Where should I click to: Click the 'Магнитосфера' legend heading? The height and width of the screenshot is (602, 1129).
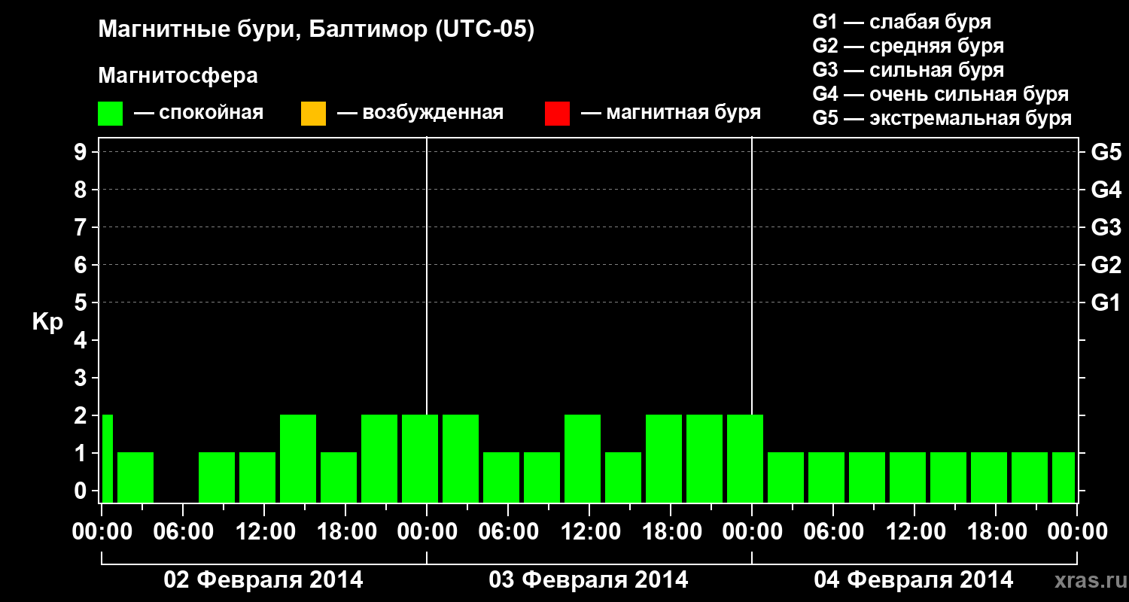click(178, 76)
